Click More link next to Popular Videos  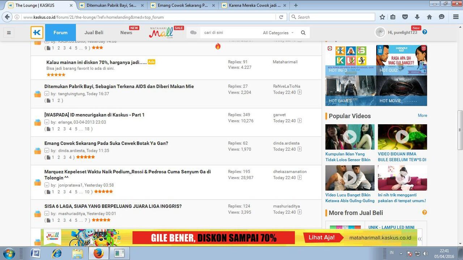(422, 116)
